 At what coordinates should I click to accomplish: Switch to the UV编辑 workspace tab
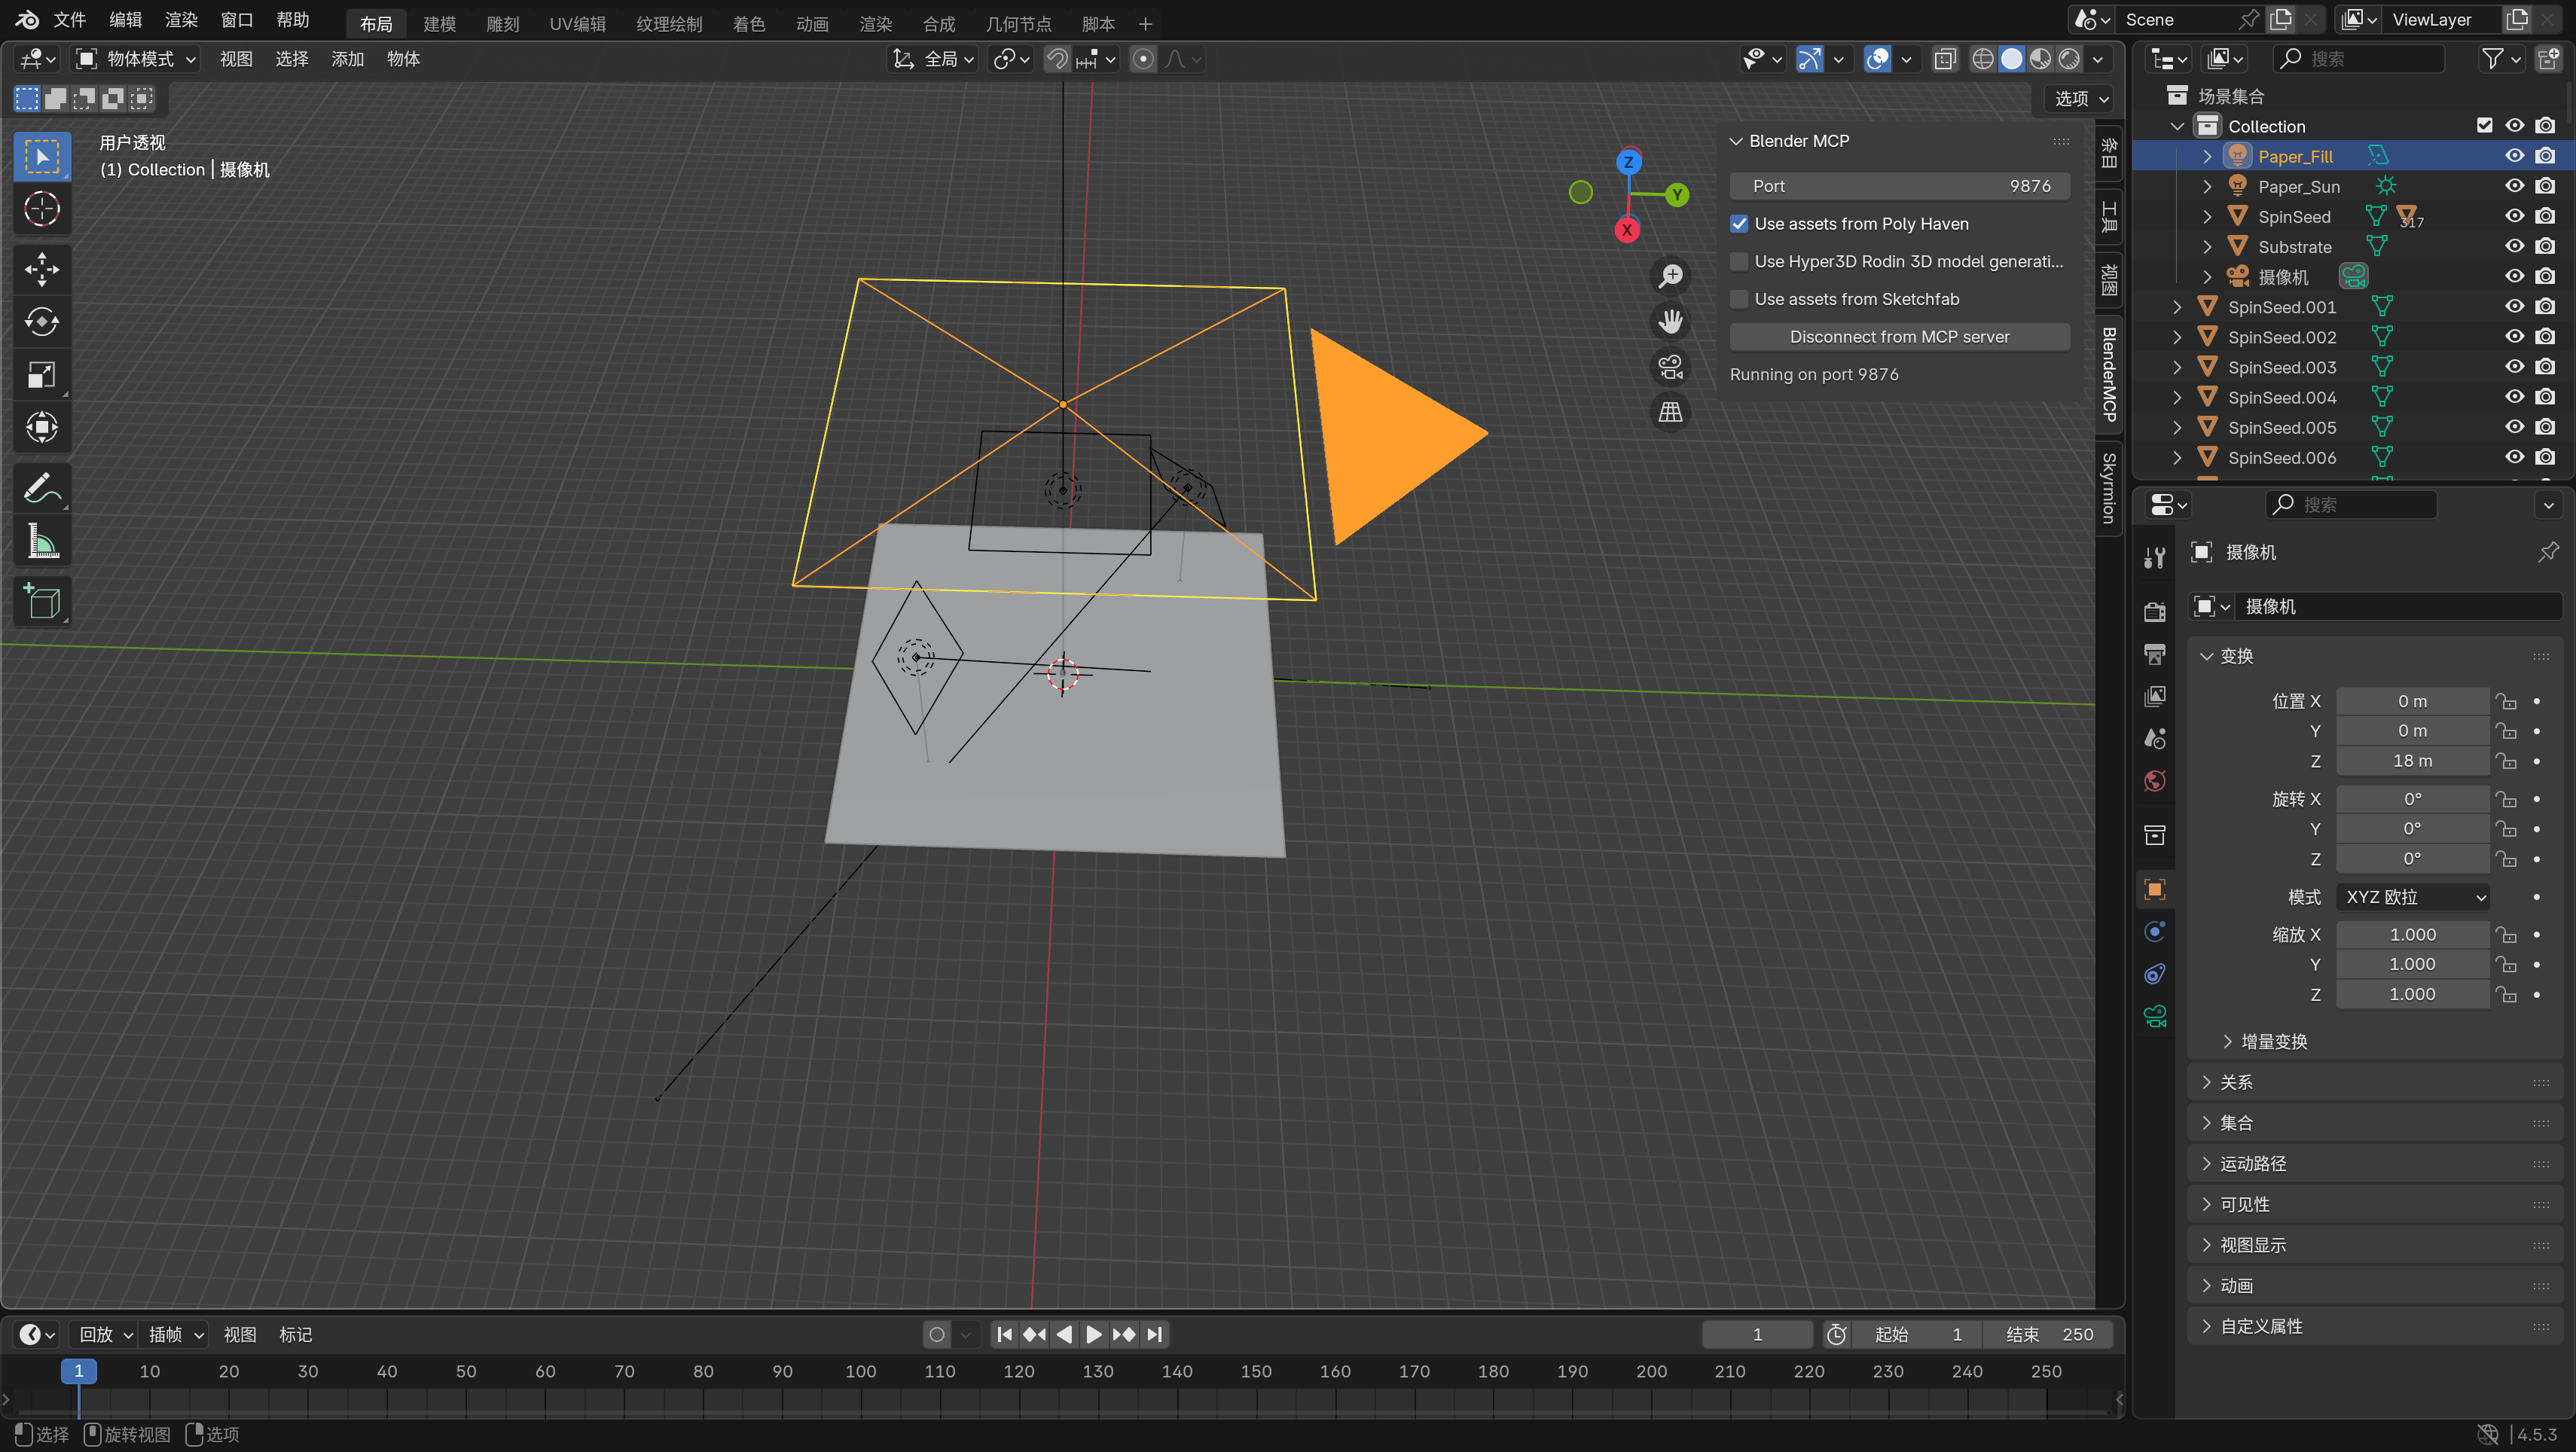[577, 23]
